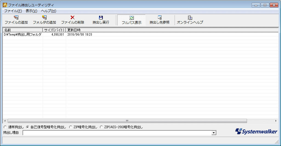
Task: Click the horizontal scrollbar right arrow
Action: 276,121
